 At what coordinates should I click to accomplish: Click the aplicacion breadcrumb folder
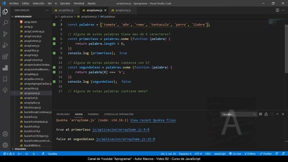[67, 17]
